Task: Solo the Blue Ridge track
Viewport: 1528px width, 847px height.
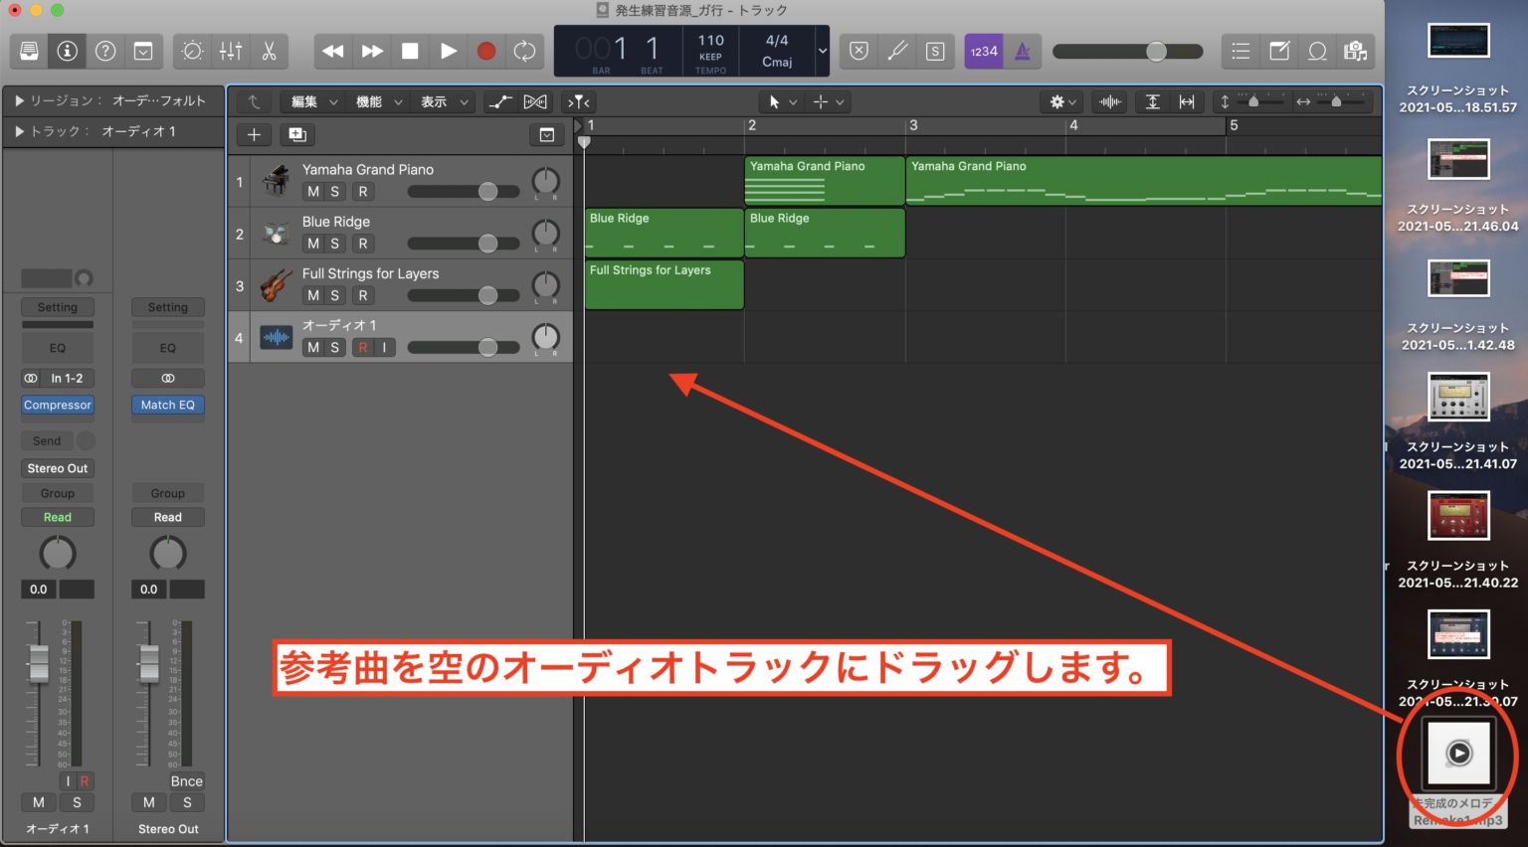Action: click(335, 243)
